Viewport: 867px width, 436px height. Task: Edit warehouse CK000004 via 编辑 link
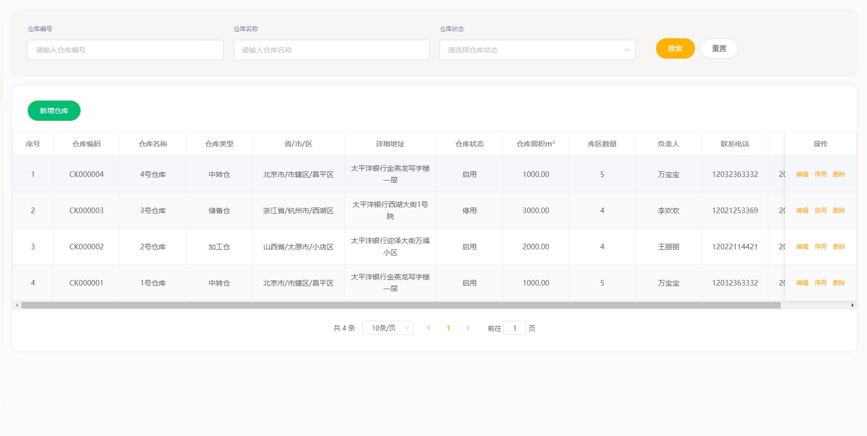click(802, 174)
